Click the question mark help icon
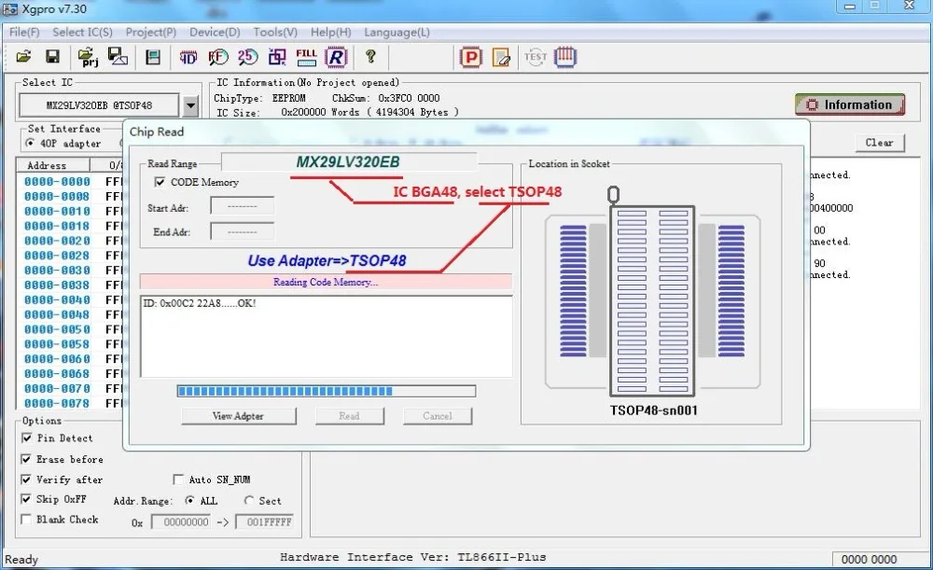 point(370,57)
